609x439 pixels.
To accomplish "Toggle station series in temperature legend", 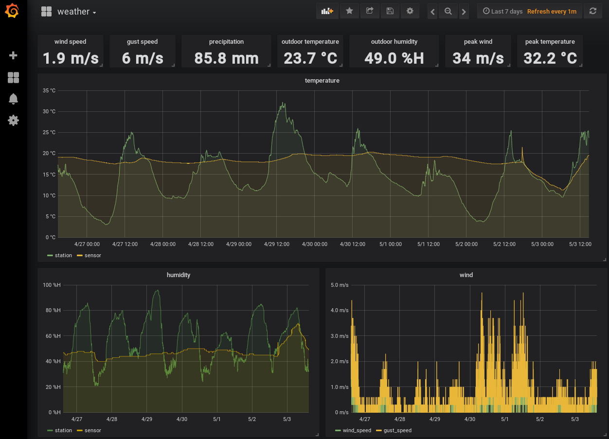I will pos(63,255).
